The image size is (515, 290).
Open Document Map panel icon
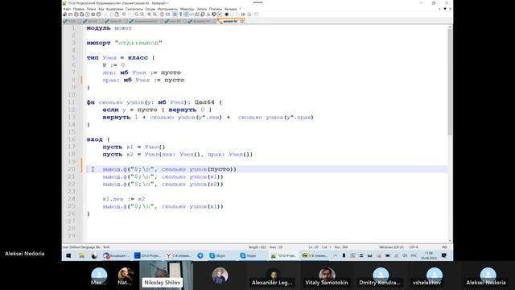coord(196,14)
